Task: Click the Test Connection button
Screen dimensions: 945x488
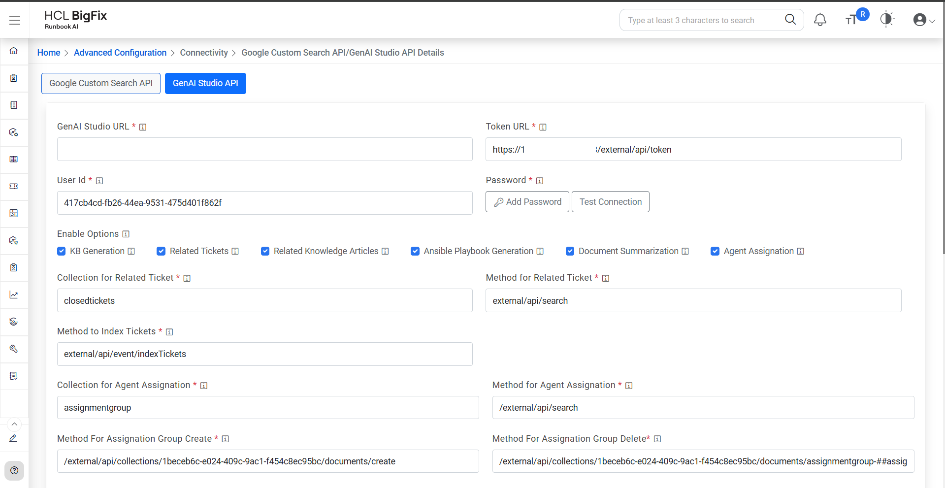Action: [x=610, y=202]
